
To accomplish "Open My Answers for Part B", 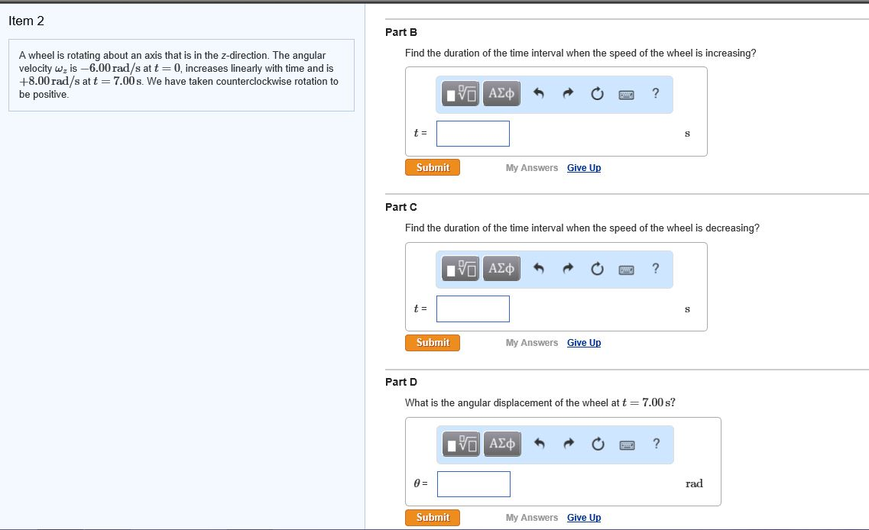I will coord(531,168).
